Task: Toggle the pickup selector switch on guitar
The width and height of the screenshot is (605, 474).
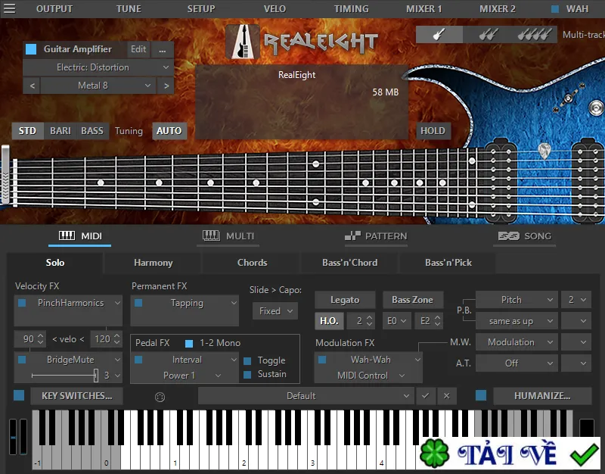Action: (568, 98)
